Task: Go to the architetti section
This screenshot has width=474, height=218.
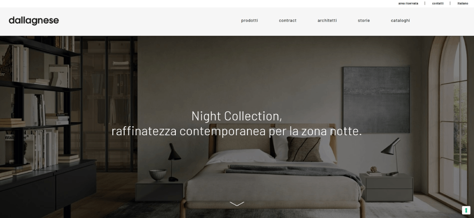Action: point(327,20)
